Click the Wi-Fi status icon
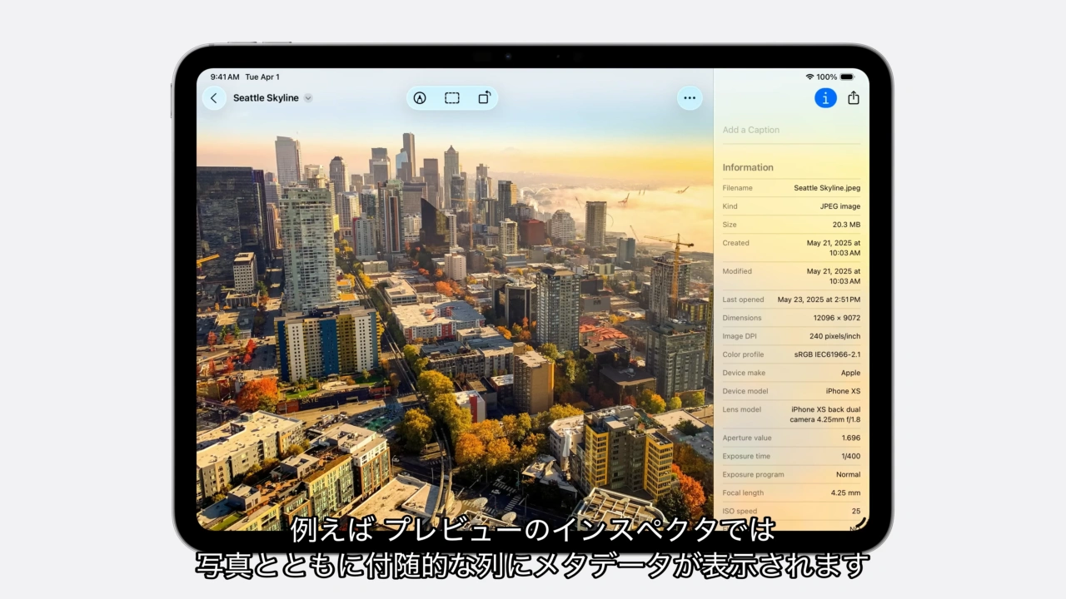 pyautogui.click(x=809, y=77)
